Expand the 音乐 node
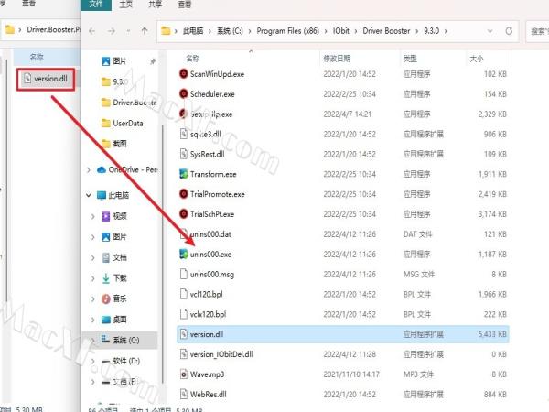549x412 pixels. [x=92, y=299]
